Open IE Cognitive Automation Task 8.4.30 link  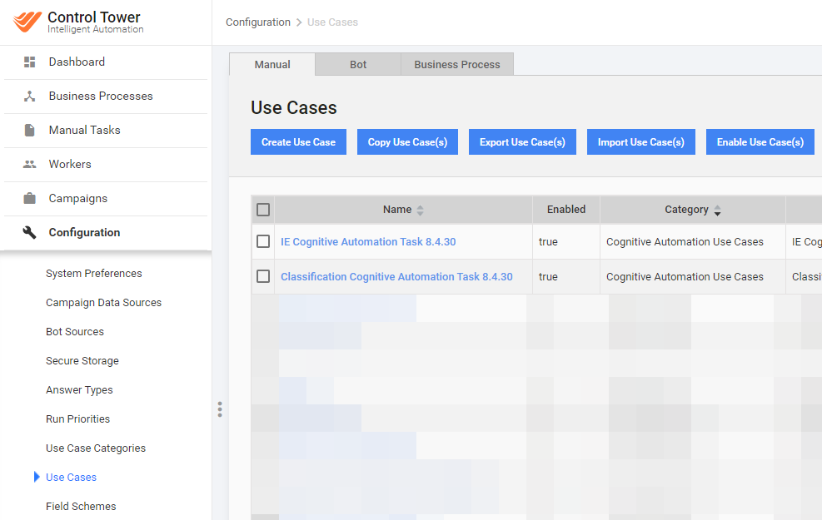368,242
